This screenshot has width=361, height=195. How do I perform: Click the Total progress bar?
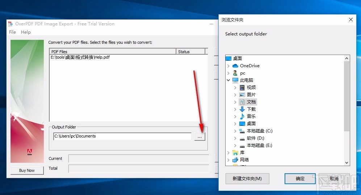pos(139,168)
